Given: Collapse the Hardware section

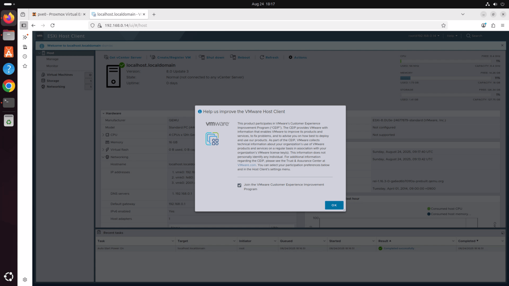Looking at the screenshot, I should point(103,113).
